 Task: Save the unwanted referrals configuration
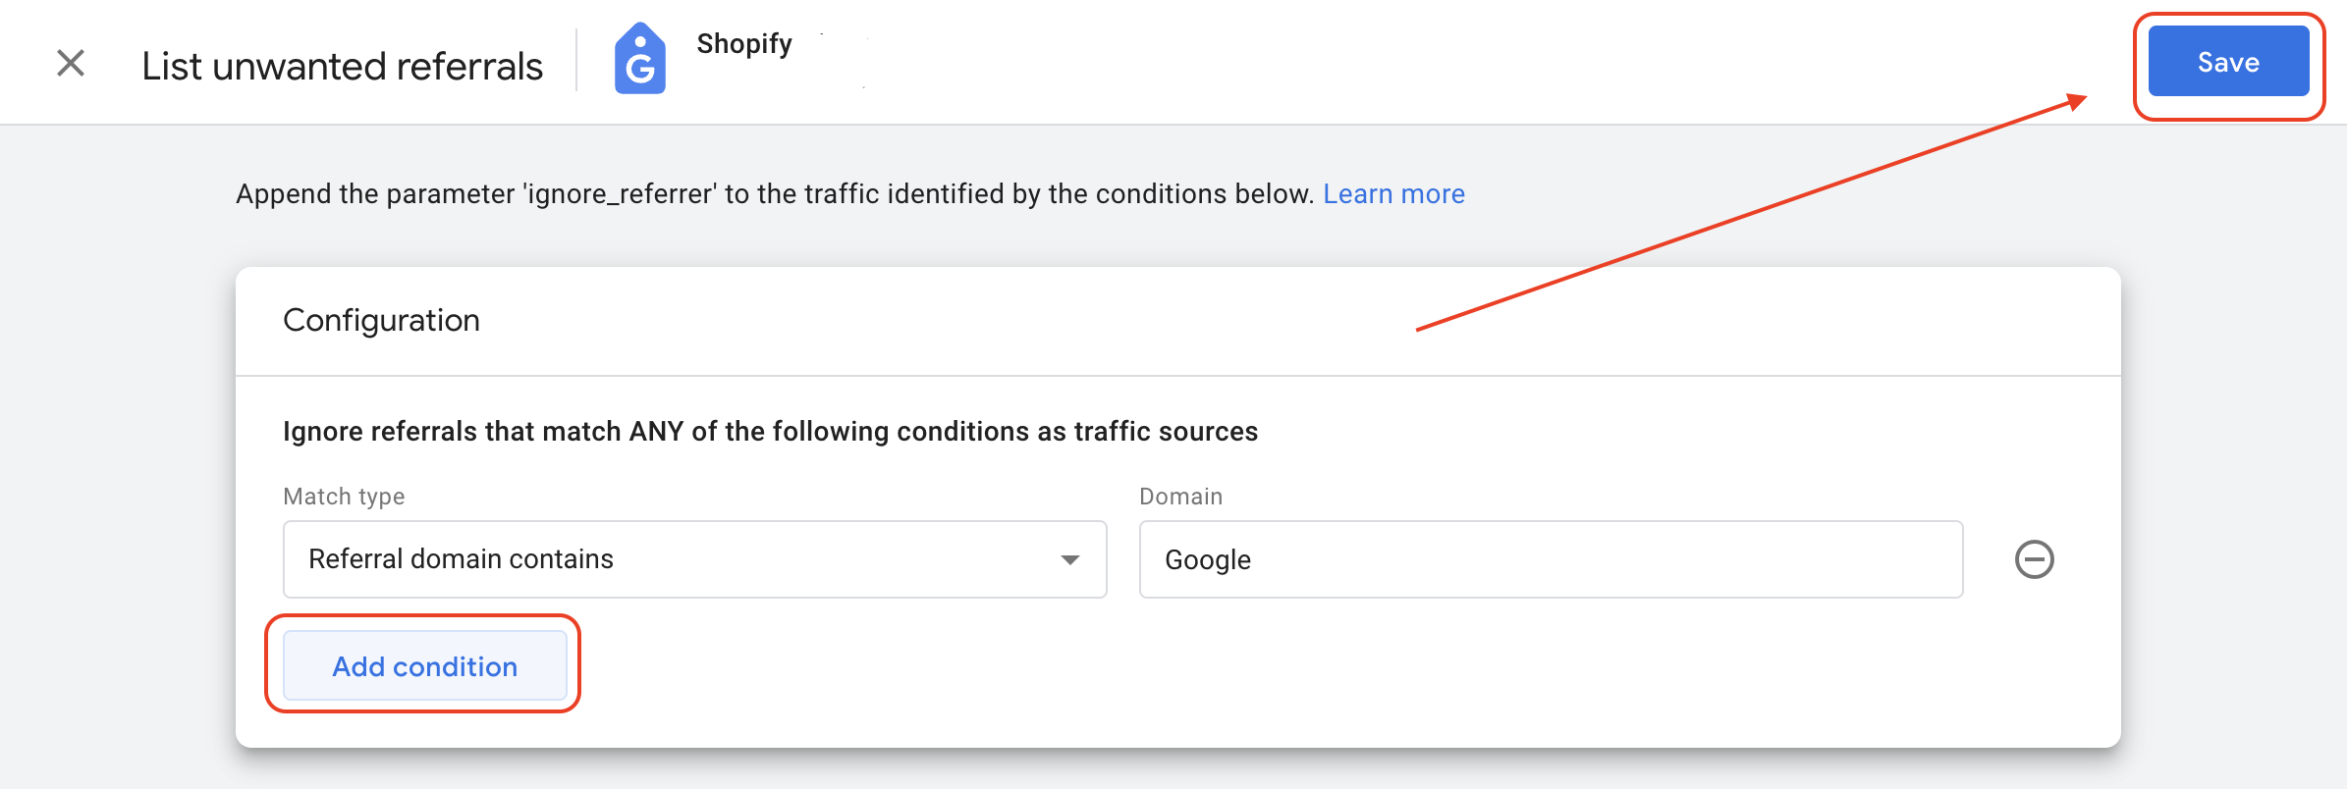tap(2228, 62)
